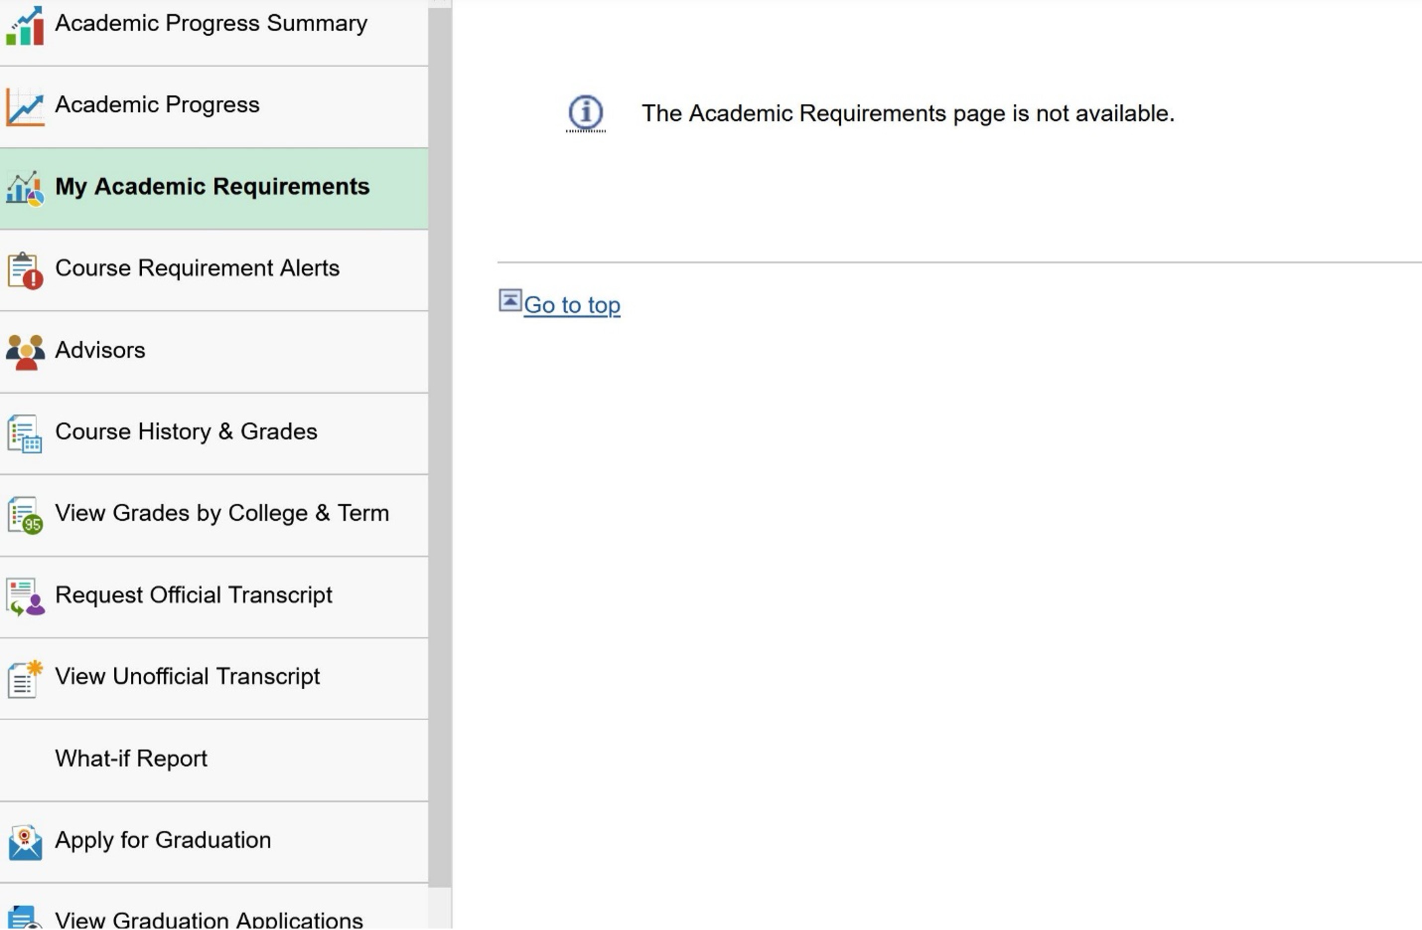Click the View Grades by College icon
Screen dimensions: 1422x930
click(x=24, y=516)
